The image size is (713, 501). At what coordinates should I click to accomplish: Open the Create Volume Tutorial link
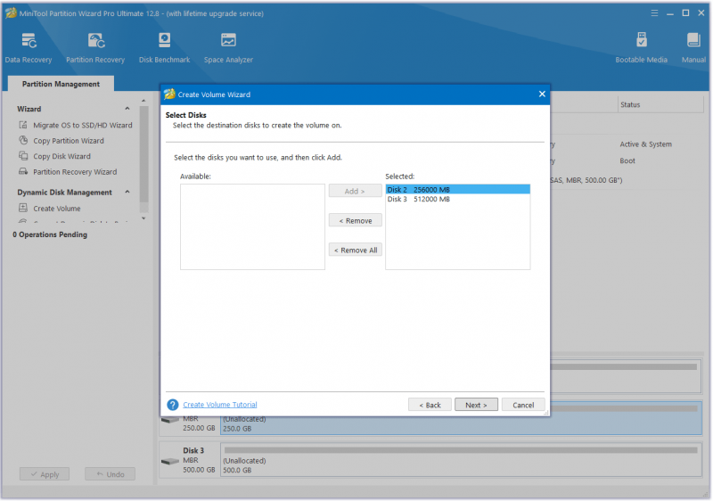(219, 405)
